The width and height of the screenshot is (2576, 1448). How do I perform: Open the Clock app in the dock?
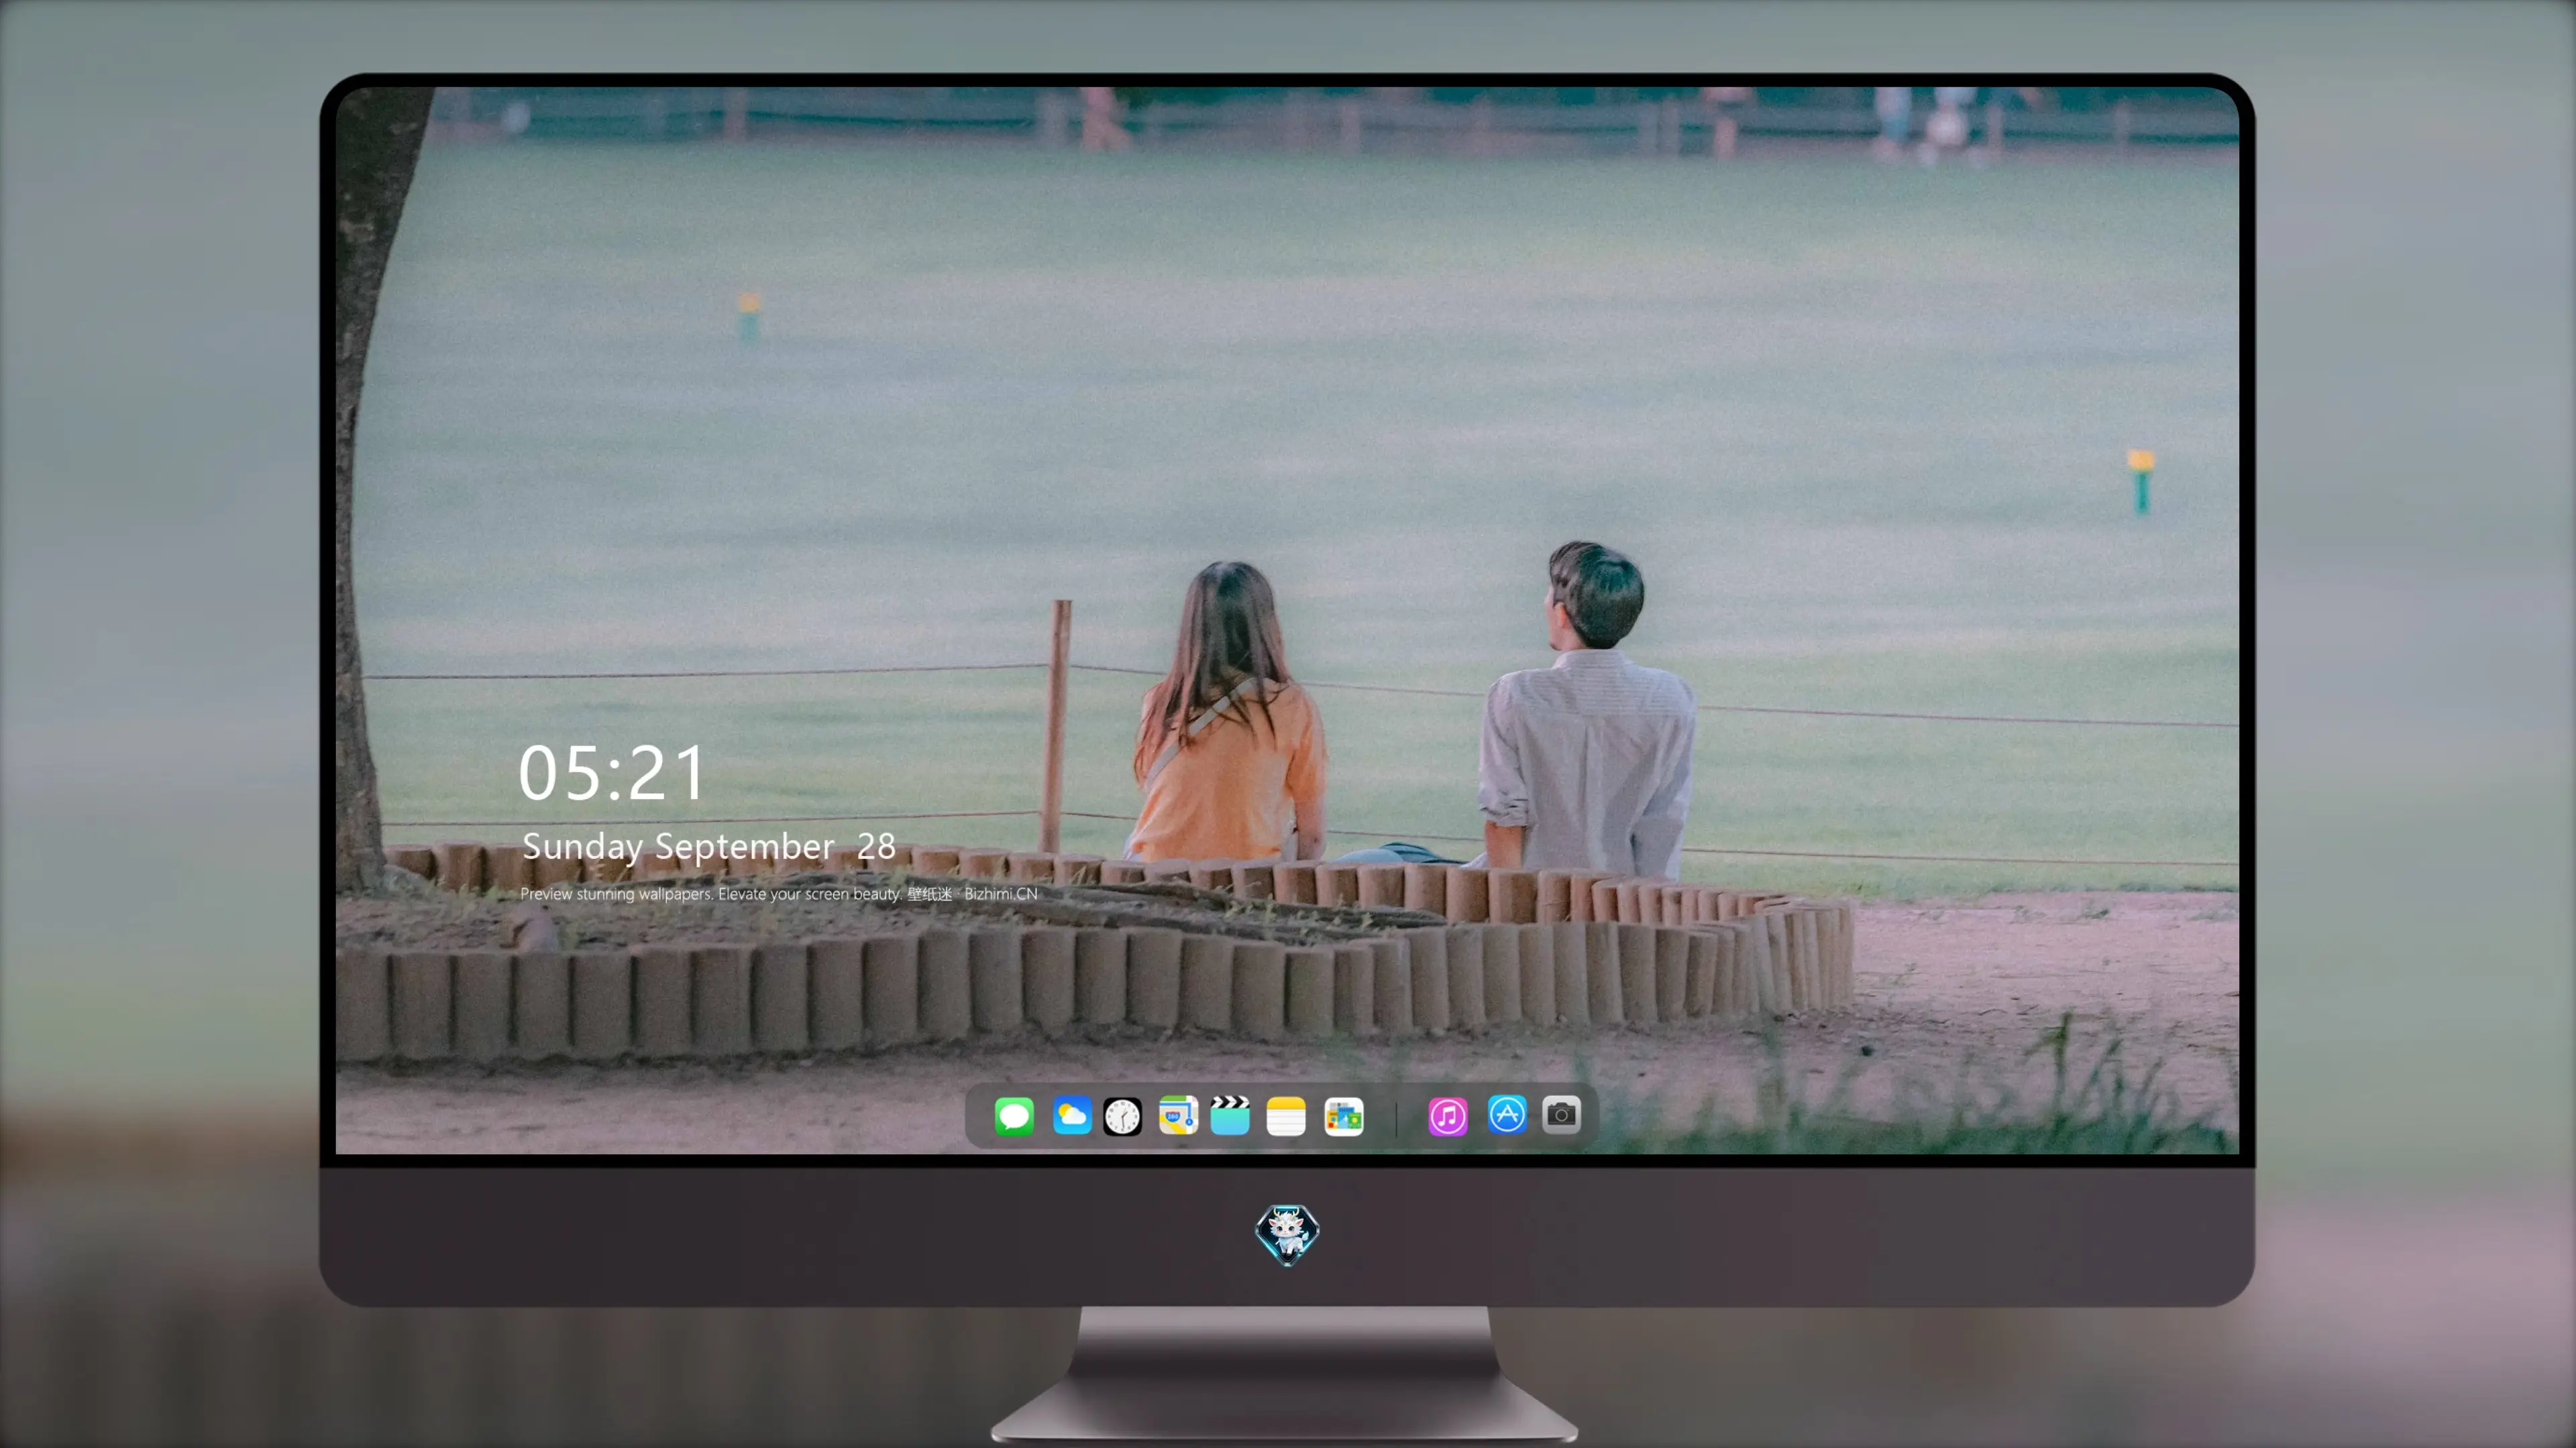coord(1122,1115)
